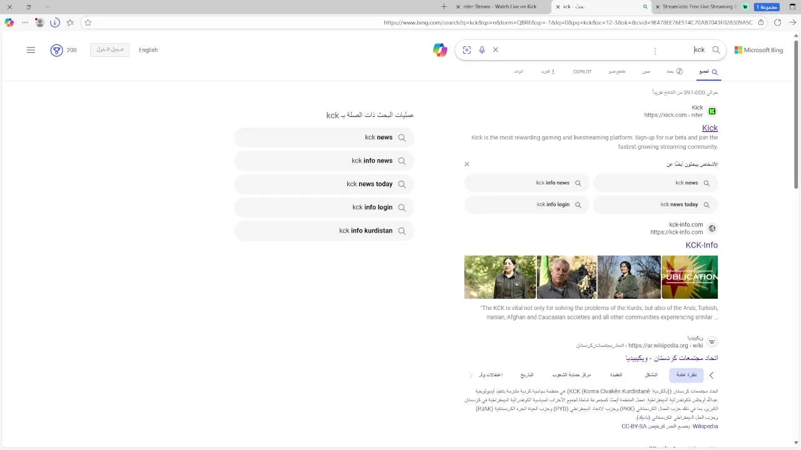The width and height of the screenshot is (801, 450).
Task: Select the Videos search tab
Action: [x=617, y=72]
